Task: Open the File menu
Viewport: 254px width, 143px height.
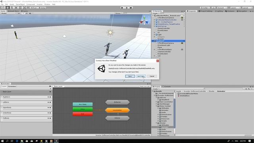Action: click(2, 4)
